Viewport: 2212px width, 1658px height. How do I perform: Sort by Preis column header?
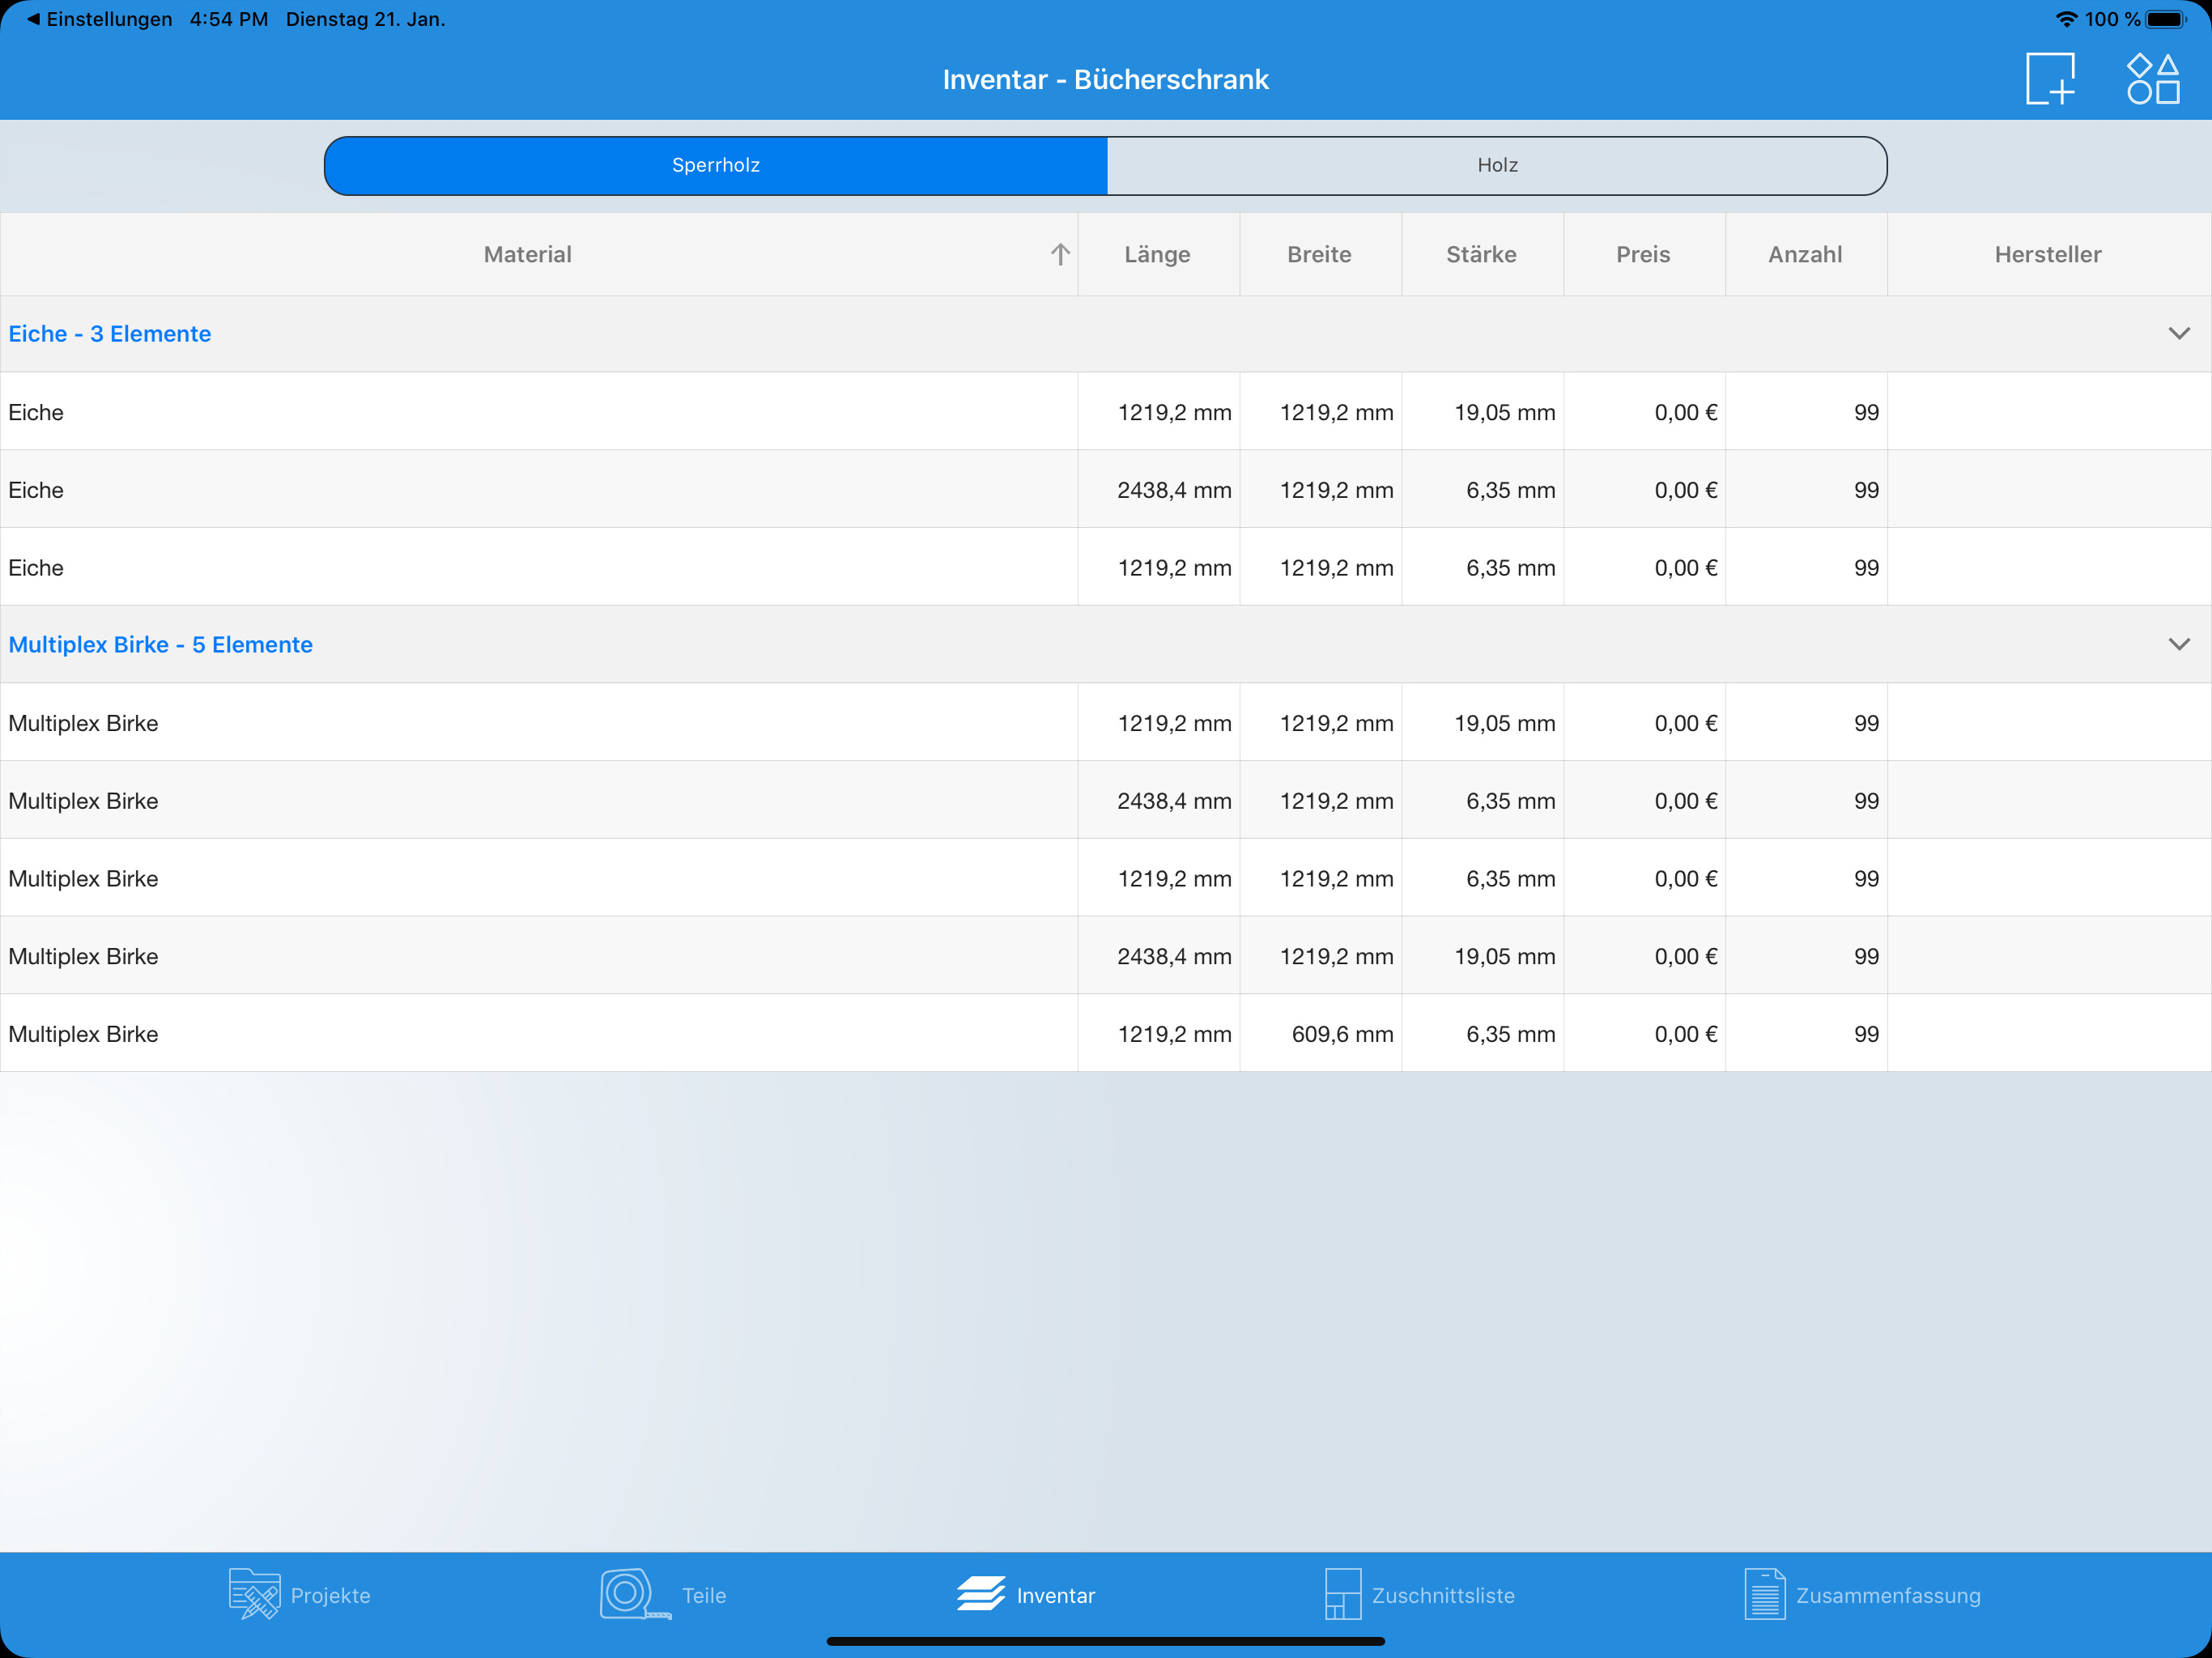1643,255
